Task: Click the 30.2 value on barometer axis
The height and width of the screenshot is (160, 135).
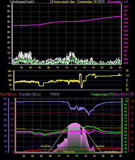Action: tap(126, 6)
